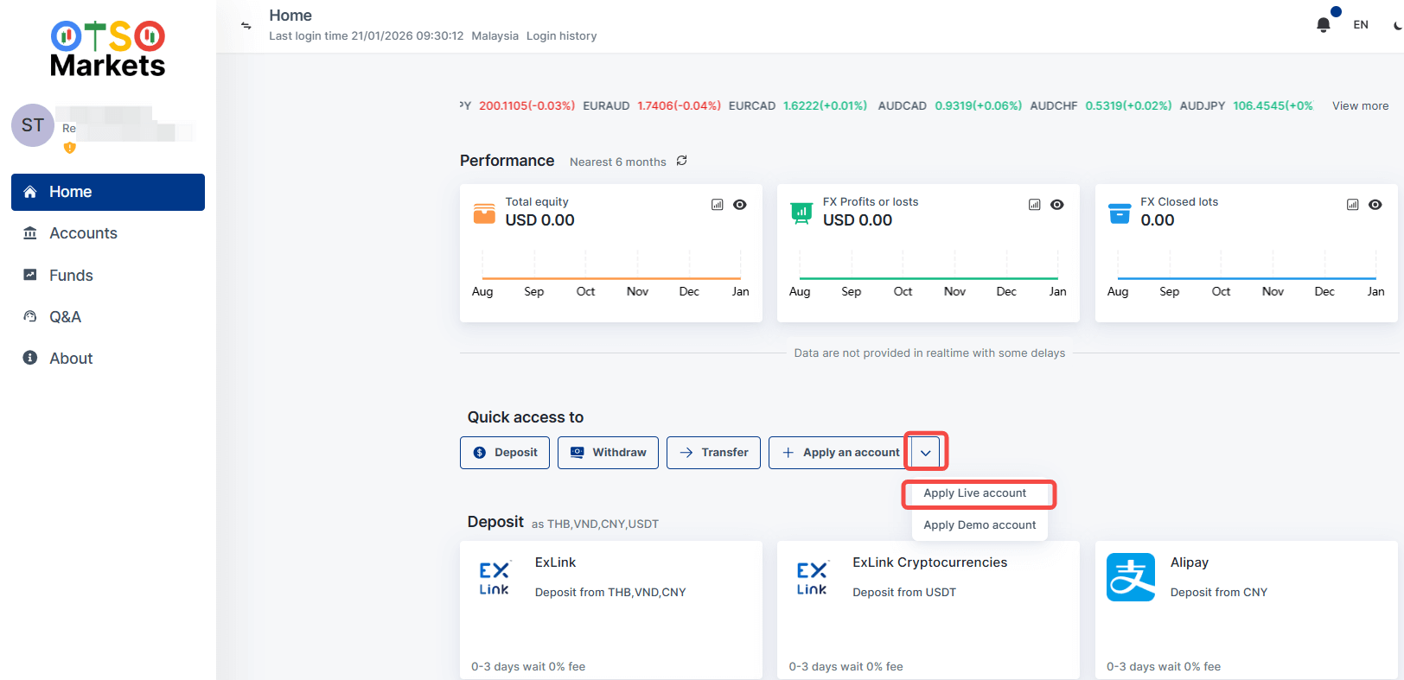The image size is (1404, 680).
Task: Open Accounts in the sidebar
Action: 83,233
